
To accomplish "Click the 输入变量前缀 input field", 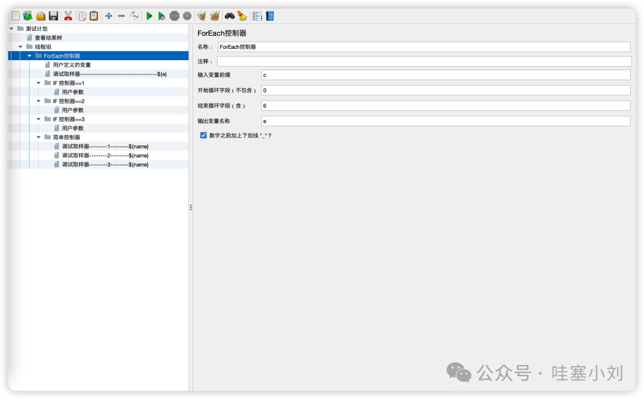I will click(446, 74).
